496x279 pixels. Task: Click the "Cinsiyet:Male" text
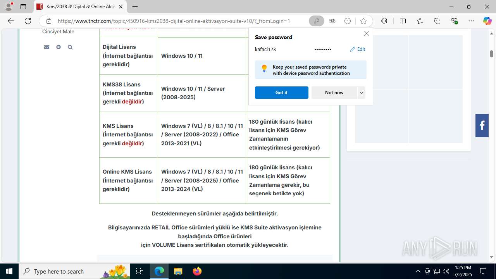(x=58, y=32)
